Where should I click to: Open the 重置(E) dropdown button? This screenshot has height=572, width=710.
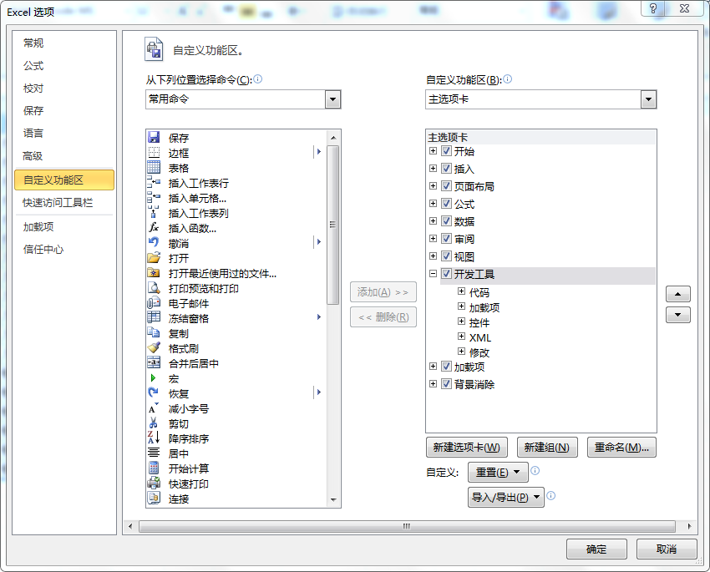point(498,473)
